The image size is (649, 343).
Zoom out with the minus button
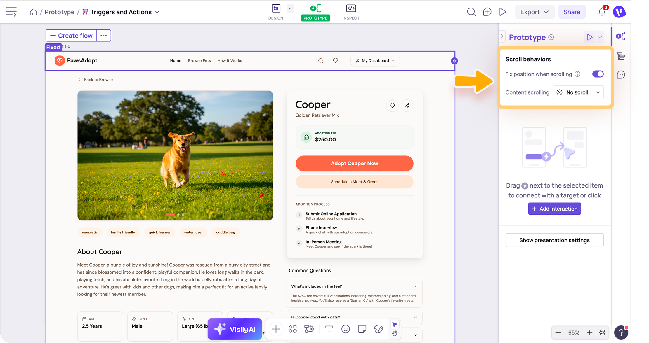(558, 332)
